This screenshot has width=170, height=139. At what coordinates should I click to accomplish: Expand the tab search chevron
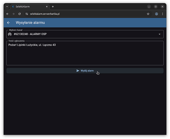click(x=7, y=7)
